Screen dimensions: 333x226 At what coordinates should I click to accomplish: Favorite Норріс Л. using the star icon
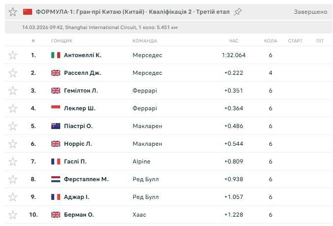coord(13,144)
